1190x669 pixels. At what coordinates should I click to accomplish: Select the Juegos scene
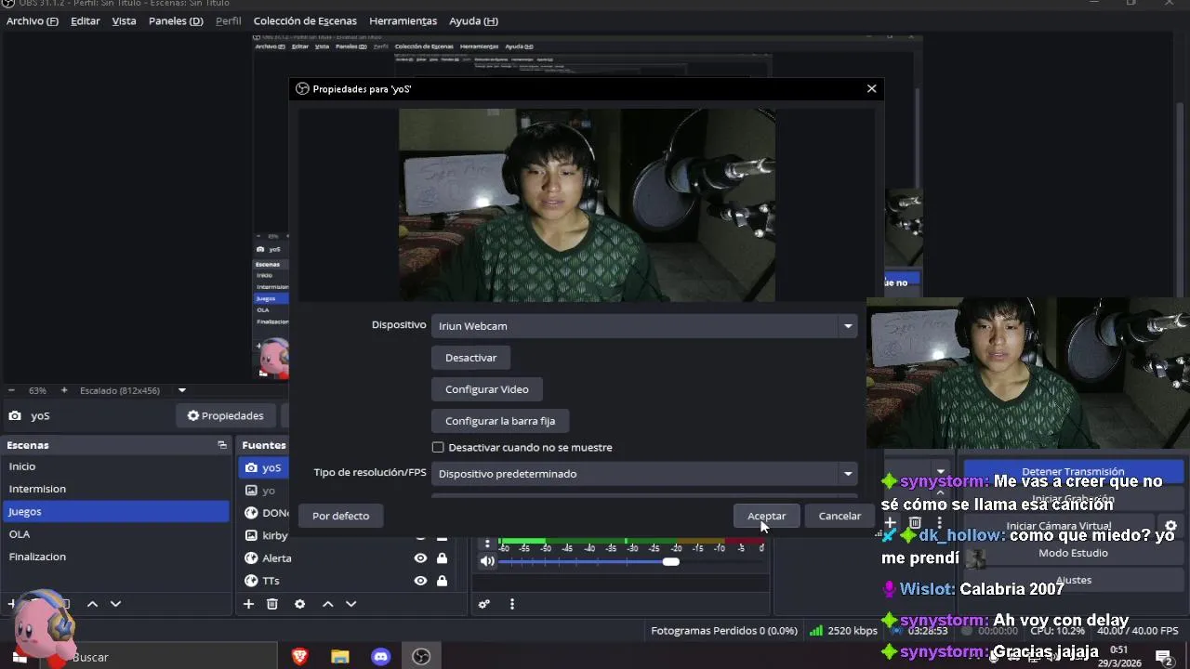tap(115, 511)
